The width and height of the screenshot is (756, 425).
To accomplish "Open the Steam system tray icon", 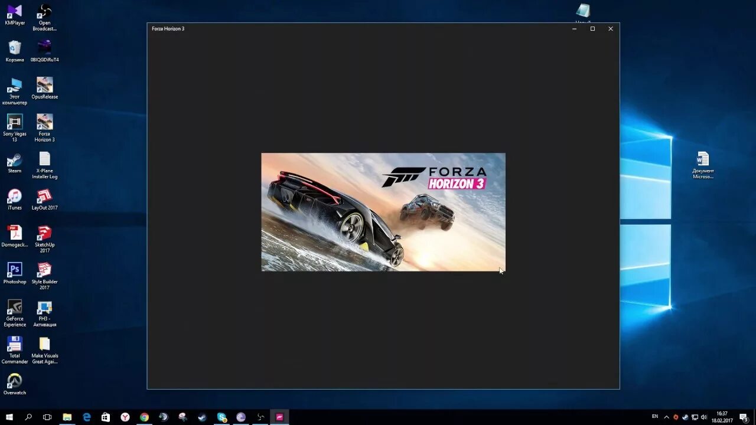I will point(685,417).
